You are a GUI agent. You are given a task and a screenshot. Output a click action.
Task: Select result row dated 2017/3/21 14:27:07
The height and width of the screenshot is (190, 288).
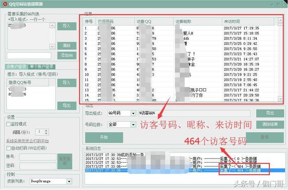[x=180, y=59]
